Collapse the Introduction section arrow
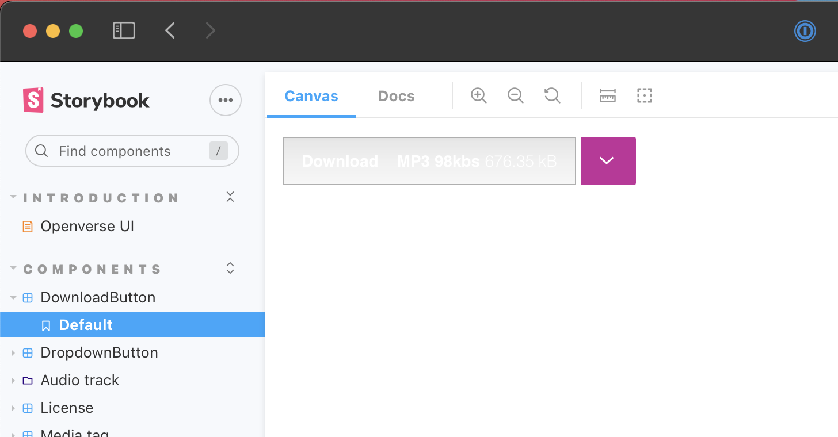The height and width of the screenshot is (437, 838). click(x=13, y=197)
